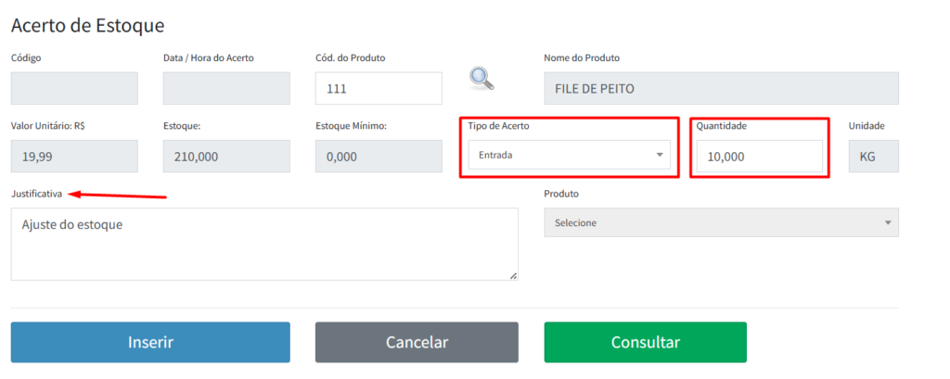Click the Justificativa field label
Image resolution: width=950 pixels, height=379 pixels.
[x=37, y=194]
